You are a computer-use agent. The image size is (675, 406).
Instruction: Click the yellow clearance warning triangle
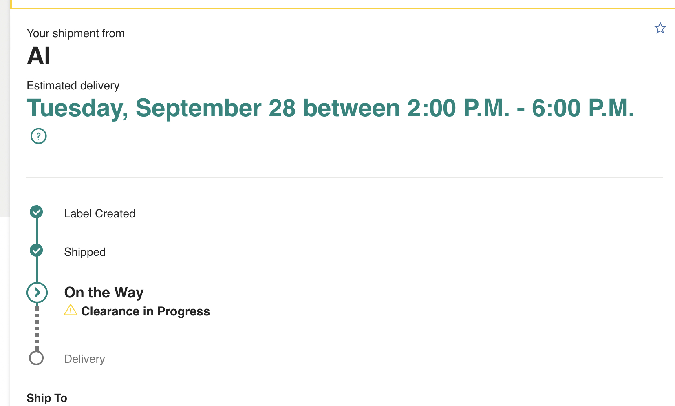71,311
